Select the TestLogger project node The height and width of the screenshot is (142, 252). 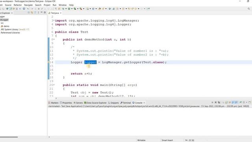(4, 20)
